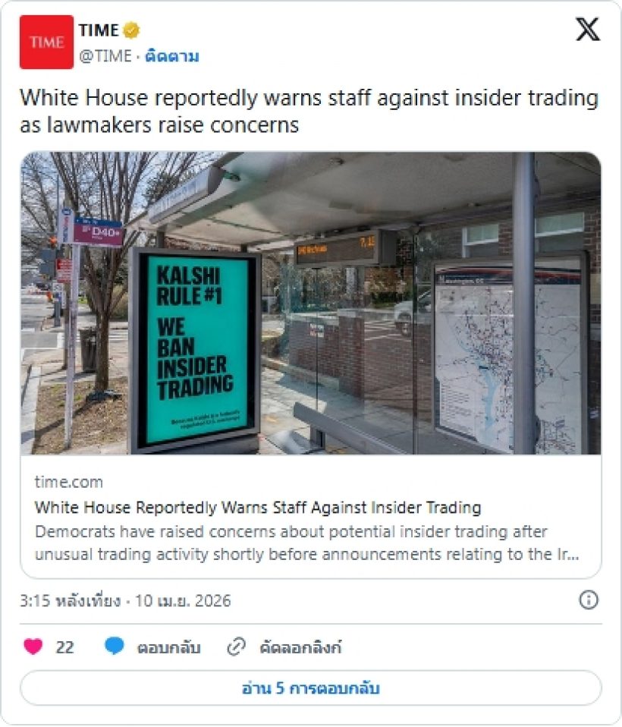The height and width of the screenshot is (727, 622).
Task: Click the Democrats article description text
Action: (307, 543)
